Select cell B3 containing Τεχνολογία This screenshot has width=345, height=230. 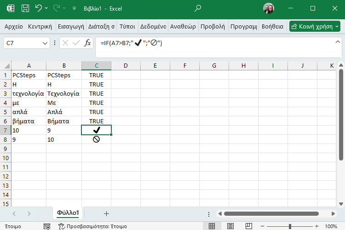(64, 93)
